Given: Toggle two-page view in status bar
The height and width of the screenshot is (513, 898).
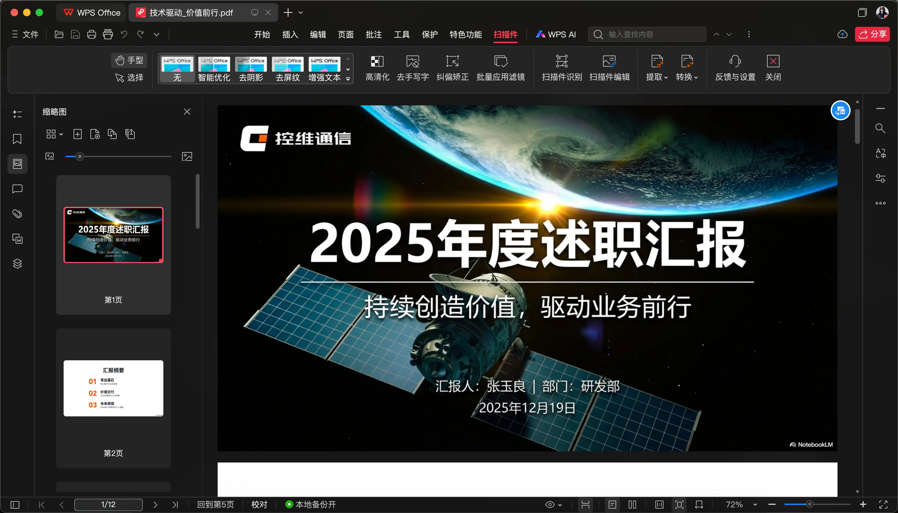Looking at the screenshot, I should click(x=632, y=505).
